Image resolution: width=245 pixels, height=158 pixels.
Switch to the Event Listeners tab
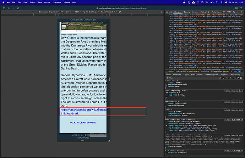pos(197,75)
